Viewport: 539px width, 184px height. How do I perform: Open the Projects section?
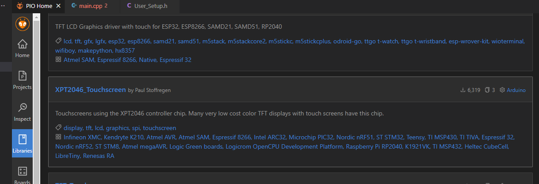(x=22, y=80)
